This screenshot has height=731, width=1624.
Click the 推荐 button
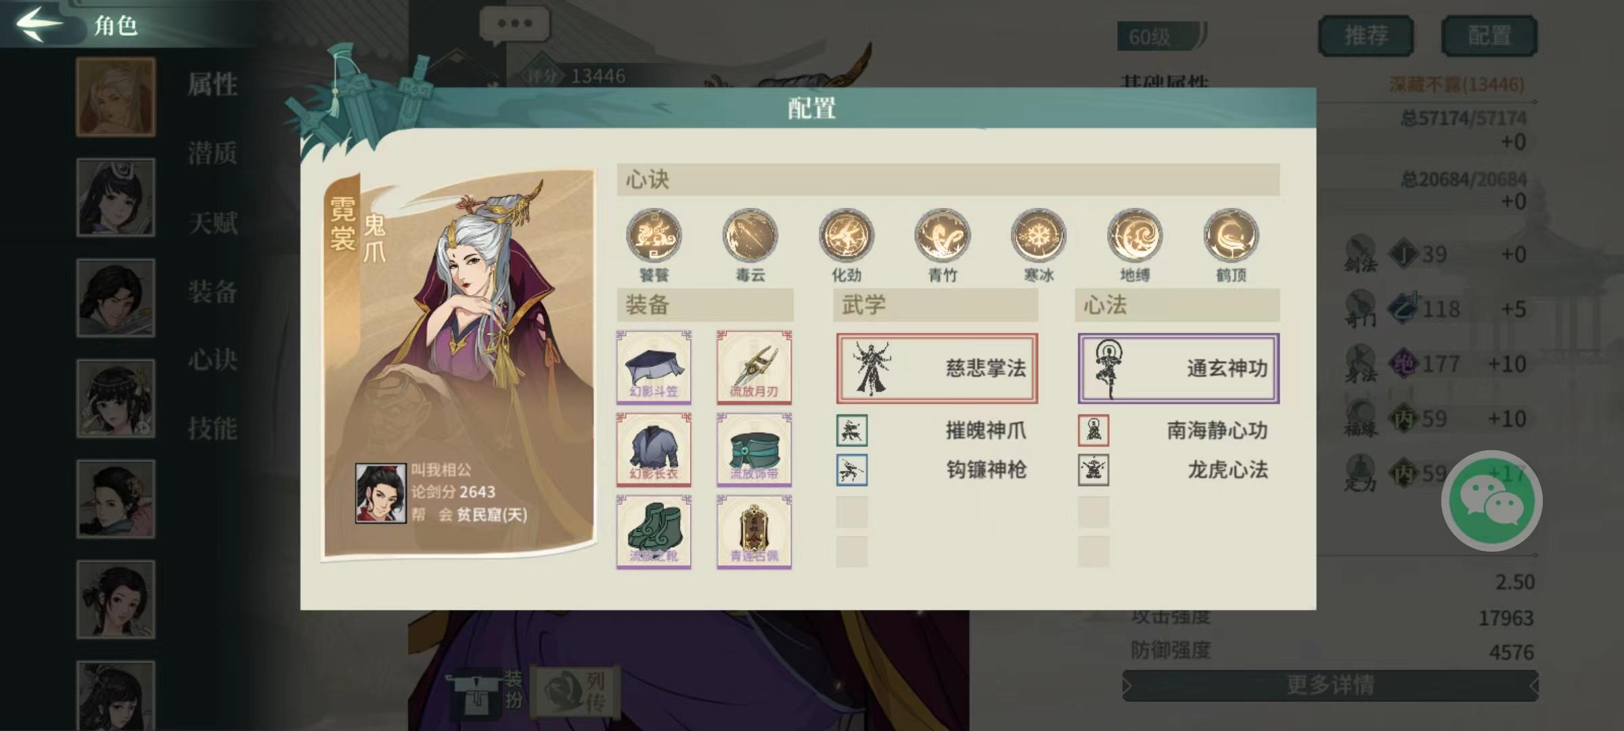[1366, 35]
